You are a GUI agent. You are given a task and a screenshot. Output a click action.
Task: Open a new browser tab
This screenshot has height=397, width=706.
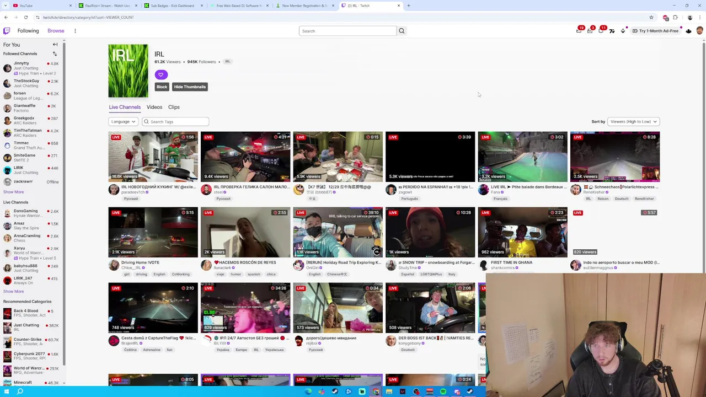(x=408, y=6)
